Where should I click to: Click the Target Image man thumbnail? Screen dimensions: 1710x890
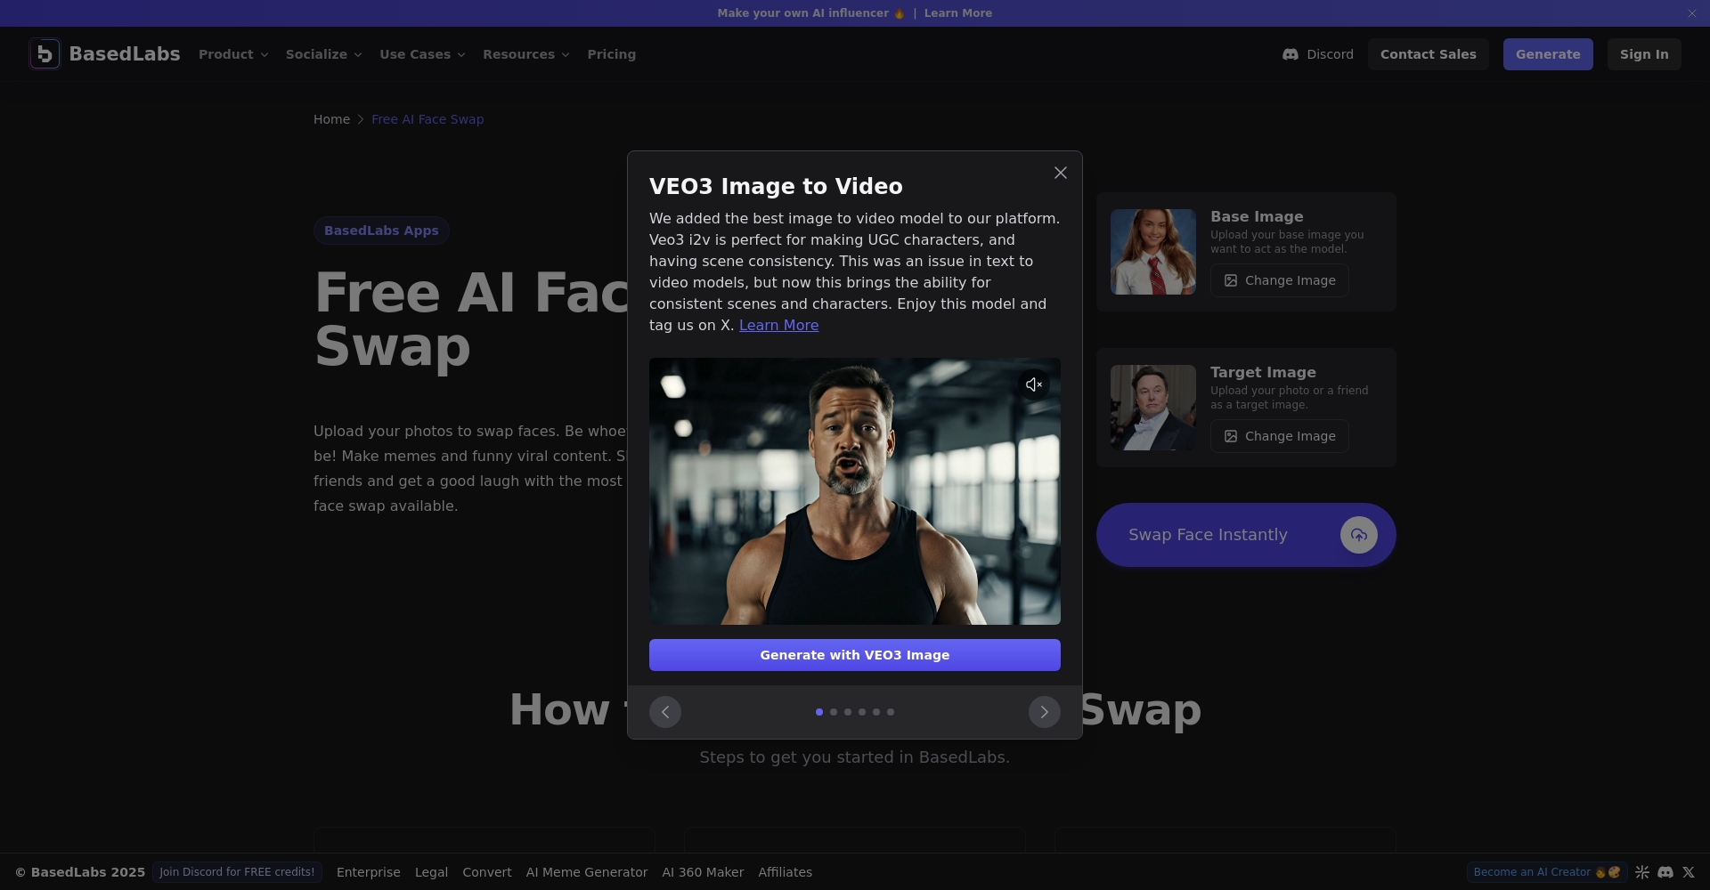1152,408
